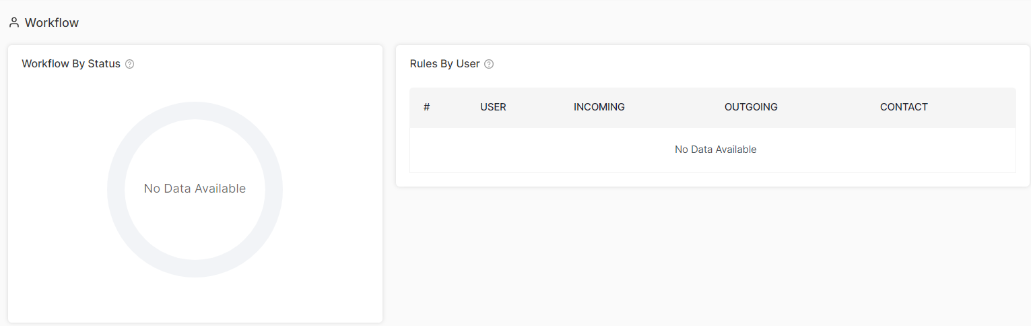Image resolution: width=1031 pixels, height=326 pixels.
Task: Click No Data Available row in rules table
Action: point(712,150)
